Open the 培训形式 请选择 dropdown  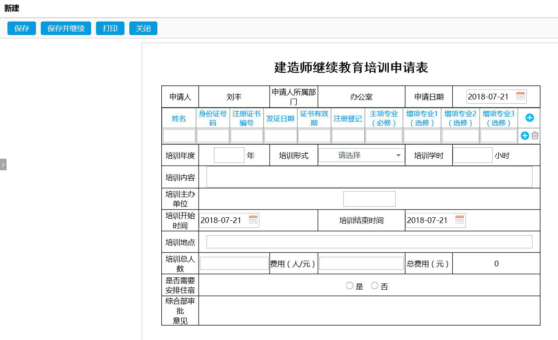coord(361,155)
